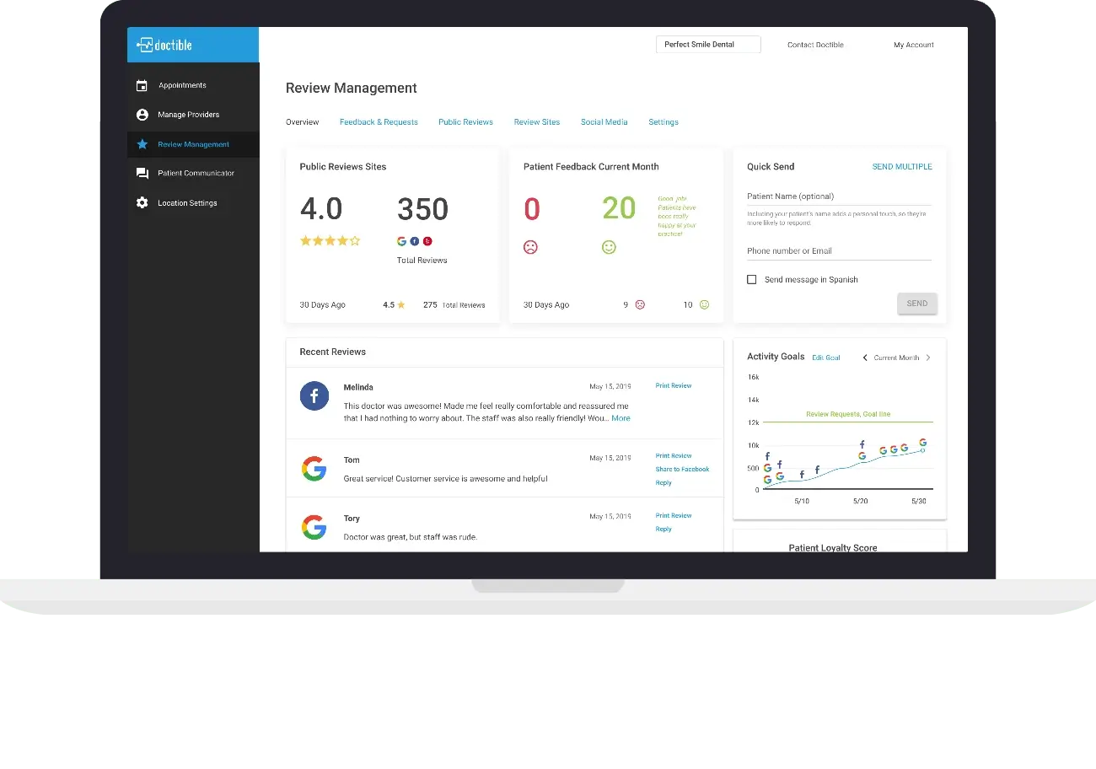Click the Doctible logo in header

pyautogui.click(x=165, y=45)
